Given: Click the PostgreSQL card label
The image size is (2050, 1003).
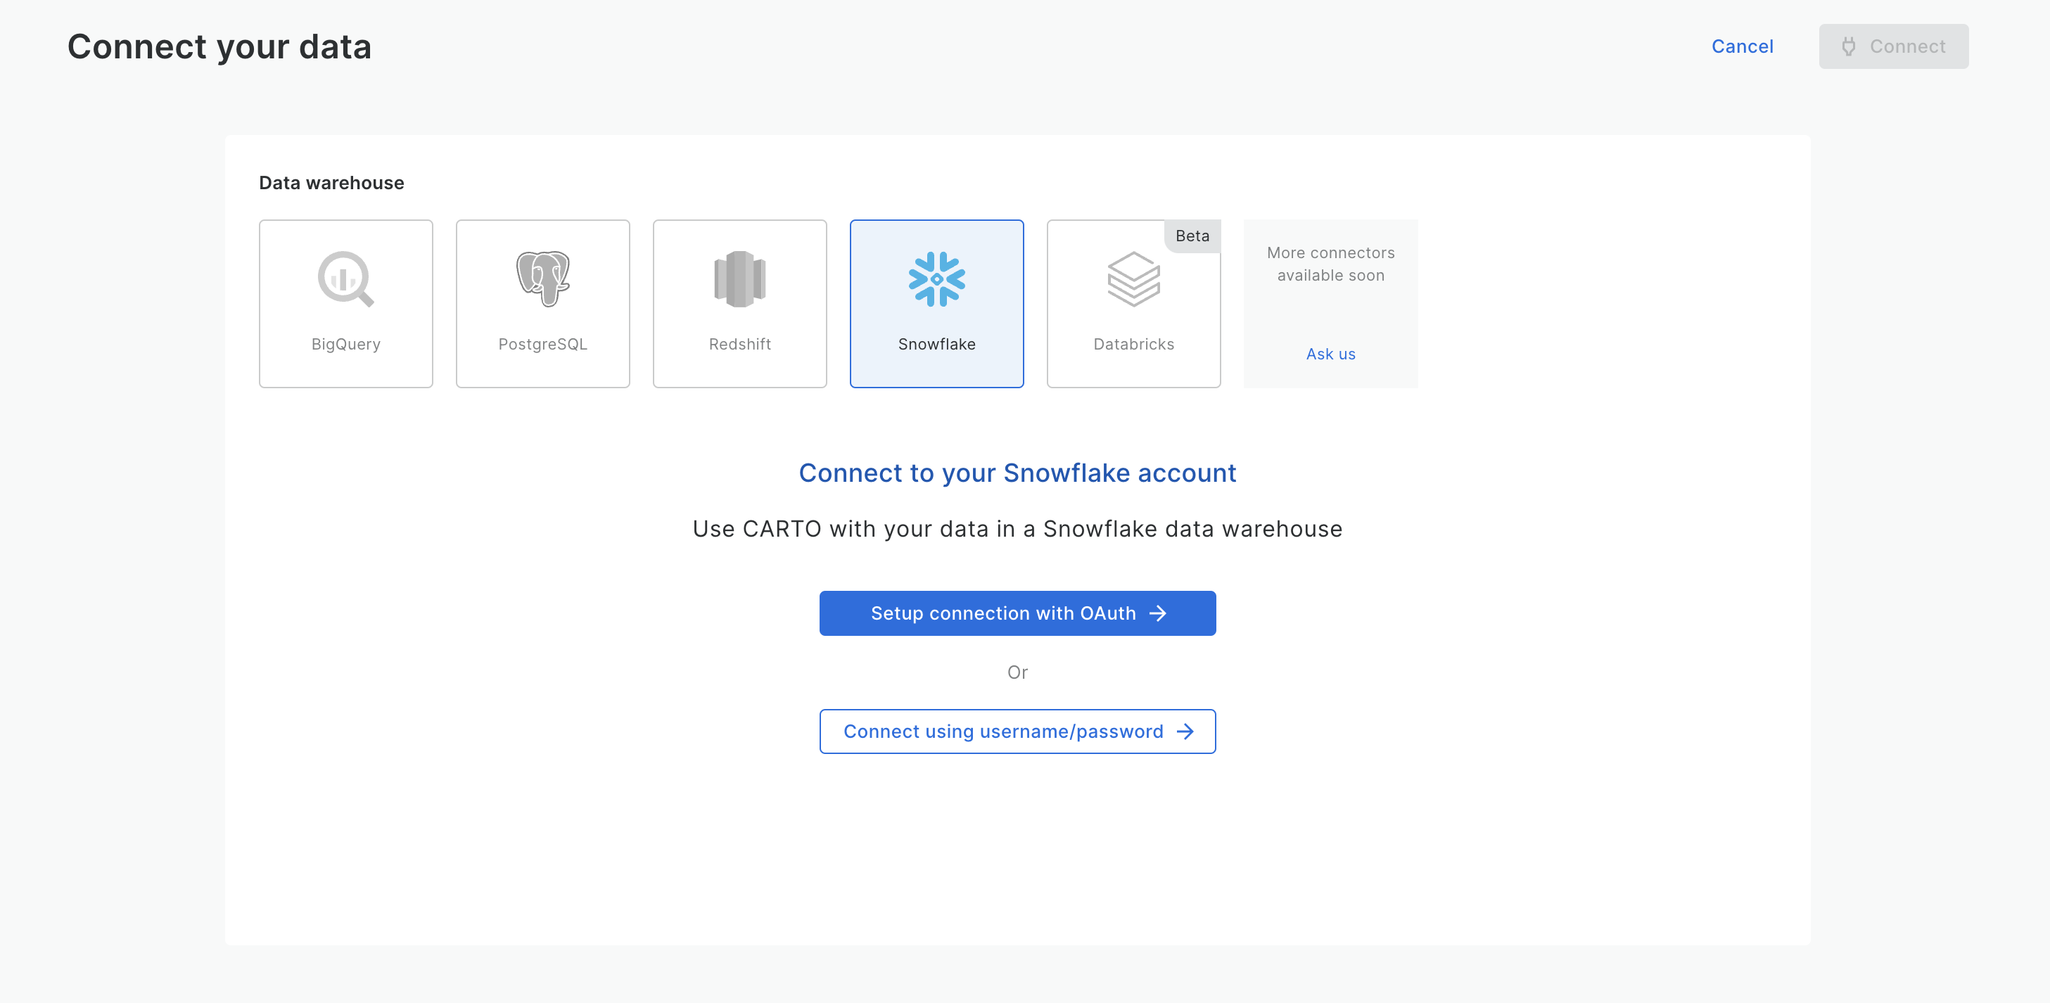Looking at the screenshot, I should point(542,345).
